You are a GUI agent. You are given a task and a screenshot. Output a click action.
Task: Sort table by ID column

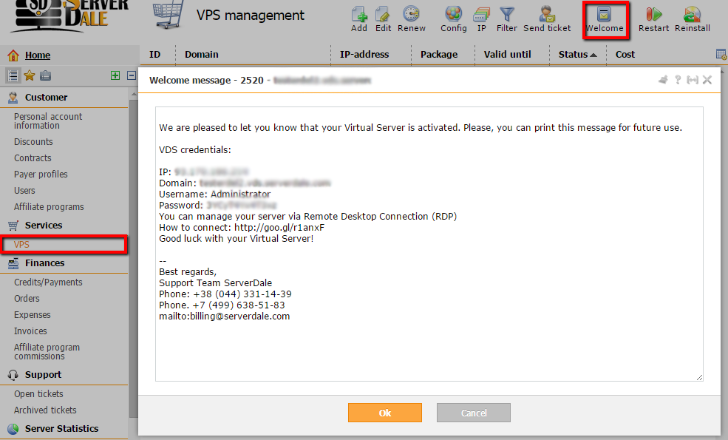coord(154,55)
